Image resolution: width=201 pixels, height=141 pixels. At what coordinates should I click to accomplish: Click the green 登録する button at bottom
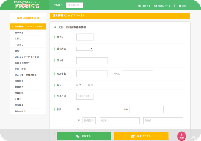pos(84,136)
